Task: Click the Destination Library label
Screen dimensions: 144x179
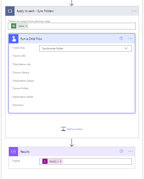Action: (24, 81)
